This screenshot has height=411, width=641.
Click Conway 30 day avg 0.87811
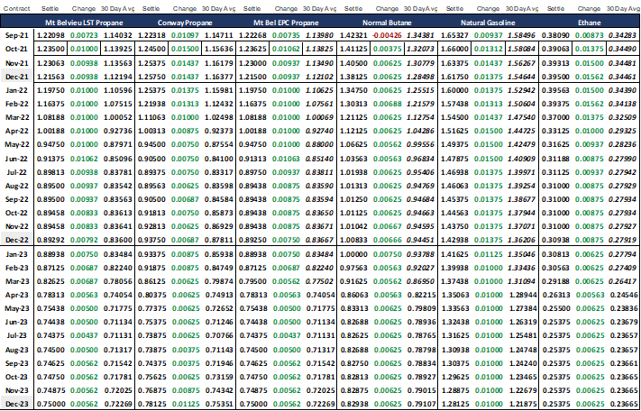219,241
